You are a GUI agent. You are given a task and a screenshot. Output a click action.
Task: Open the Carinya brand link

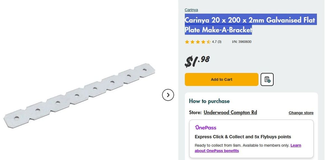[191, 10]
